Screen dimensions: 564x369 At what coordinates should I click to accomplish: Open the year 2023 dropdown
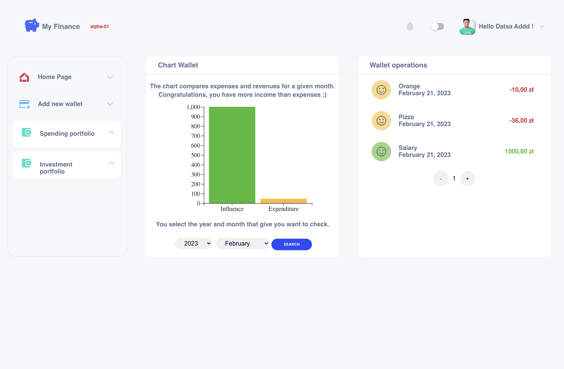pos(193,244)
